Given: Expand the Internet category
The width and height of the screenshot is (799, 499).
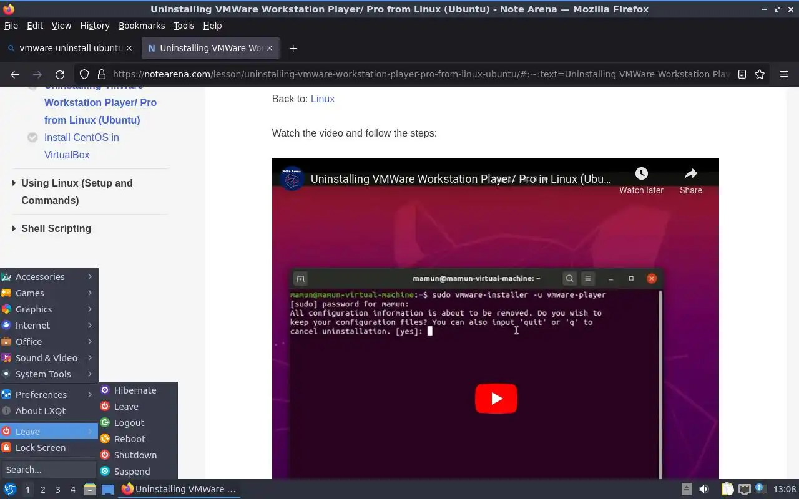Looking at the screenshot, I should point(49,326).
